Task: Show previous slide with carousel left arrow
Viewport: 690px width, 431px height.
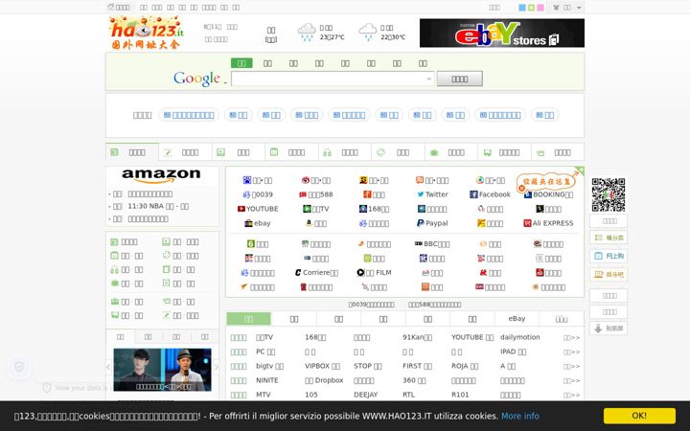Action: [x=108, y=366]
